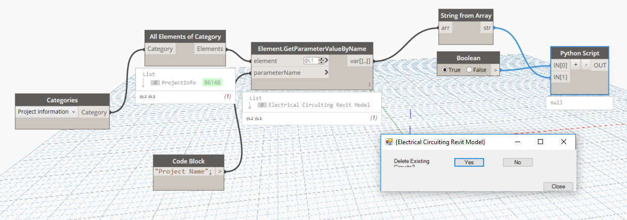
Task: Click the dialog title bar text
Action: [440, 142]
